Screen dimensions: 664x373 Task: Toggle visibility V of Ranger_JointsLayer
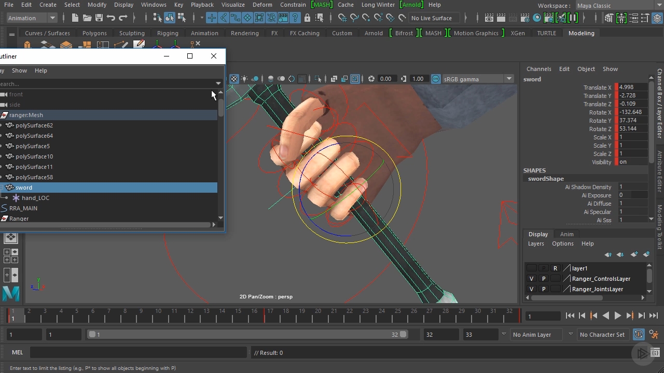(531, 289)
